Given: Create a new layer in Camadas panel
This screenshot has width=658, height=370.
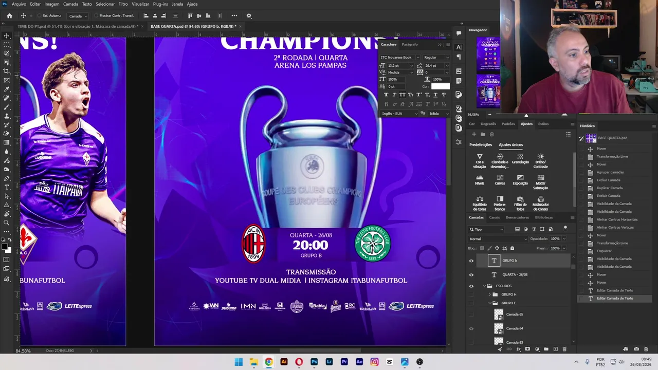Looking at the screenshot, I should [x=555, y=349].
